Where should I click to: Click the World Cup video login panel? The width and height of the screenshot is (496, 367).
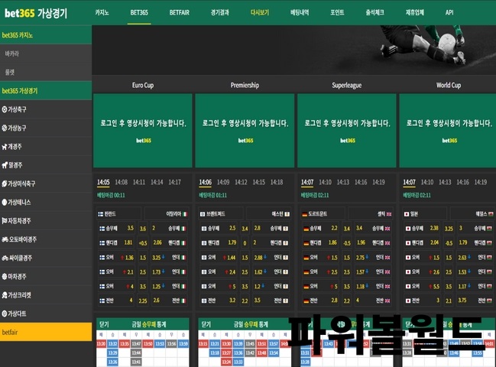point(448,130)
